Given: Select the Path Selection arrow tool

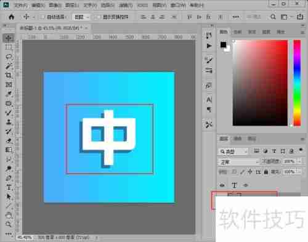Looking at the screenshot, I should click(x=9, y=196).
